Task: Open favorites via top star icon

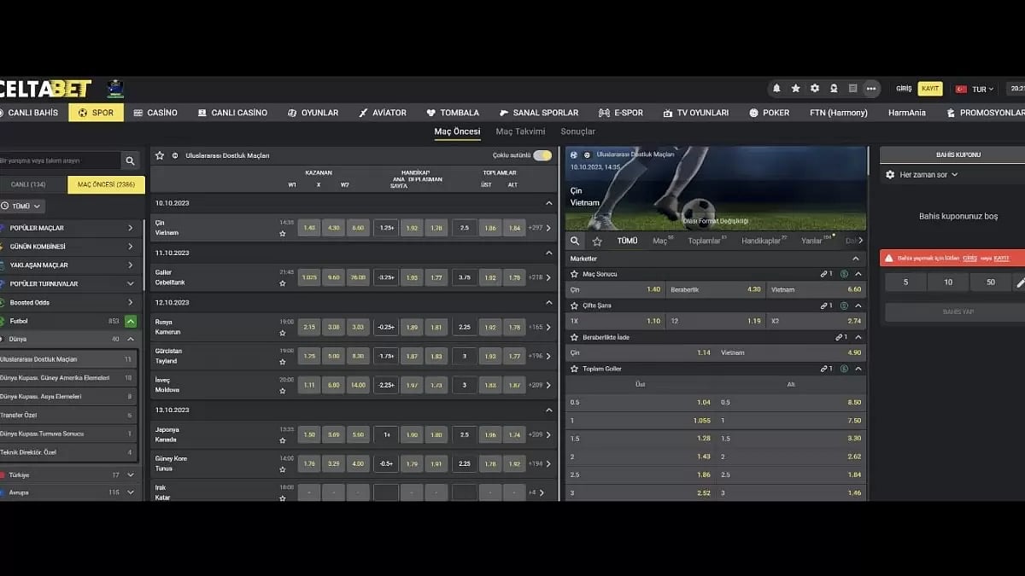Action: (796, 89)
